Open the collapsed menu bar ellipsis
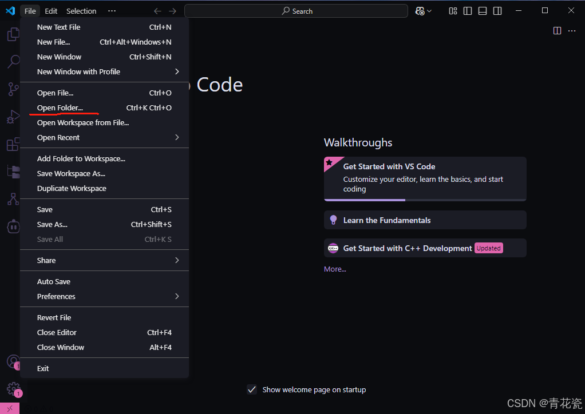 tap(112, 11)
